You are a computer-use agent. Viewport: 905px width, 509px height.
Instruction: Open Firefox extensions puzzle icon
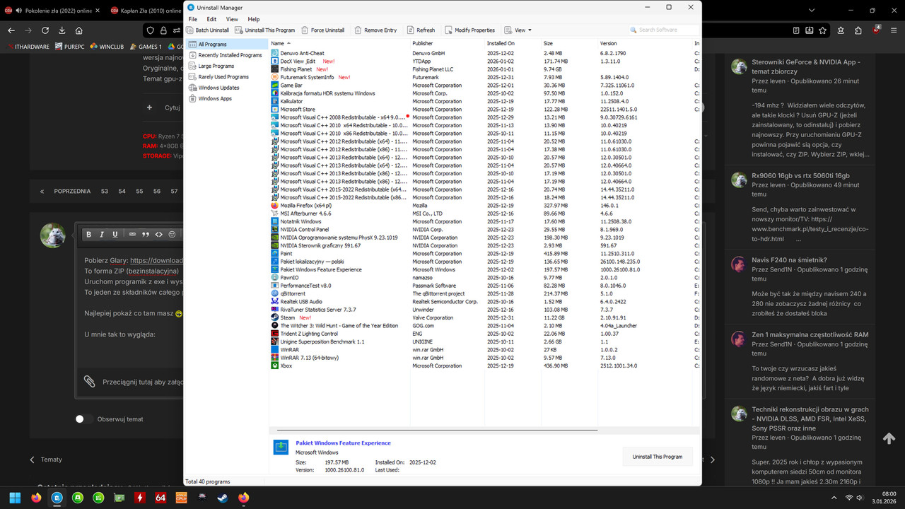click(858, 30)
